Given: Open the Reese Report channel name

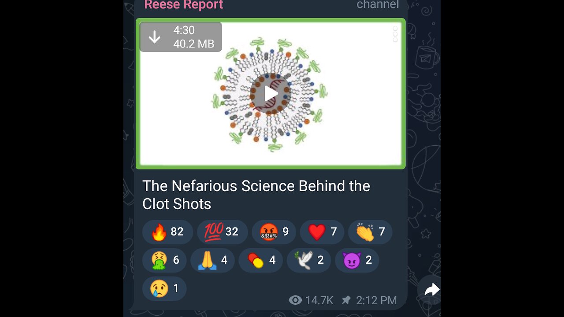Looking at the screenshot, I should point(184,5).
